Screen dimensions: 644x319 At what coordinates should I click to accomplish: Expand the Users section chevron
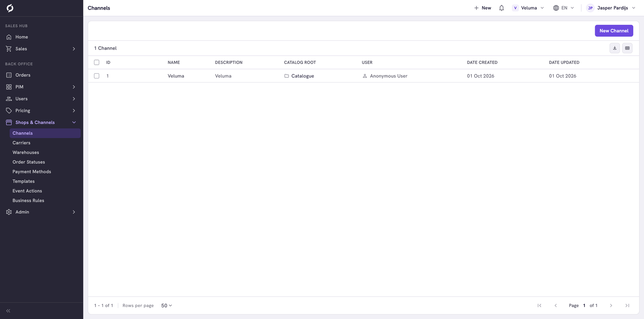(74, 99)
